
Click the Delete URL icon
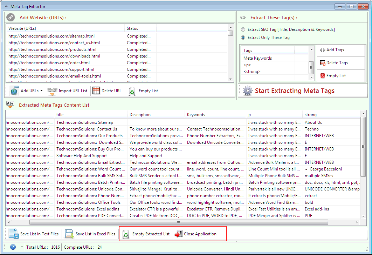(x=96, y=91)
